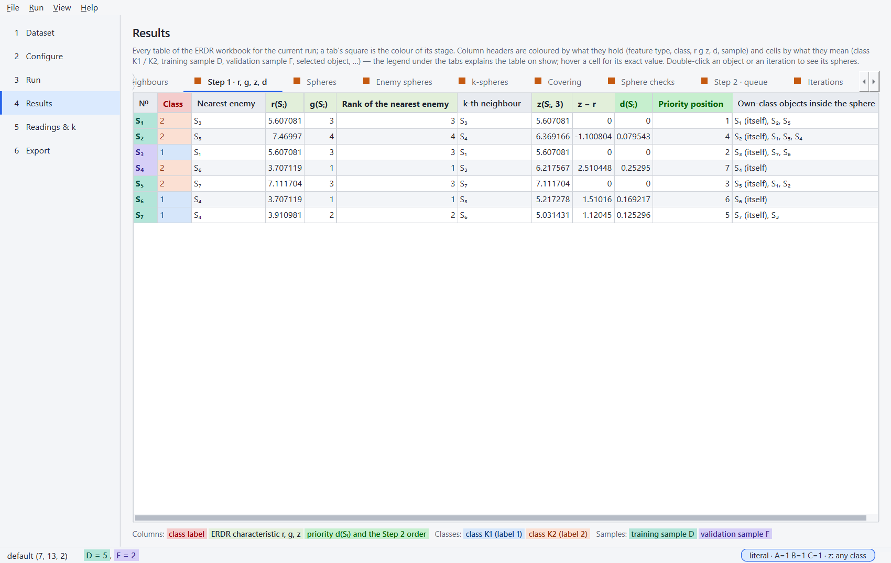Select sidebar step 3 Run

tap(60, 80)
